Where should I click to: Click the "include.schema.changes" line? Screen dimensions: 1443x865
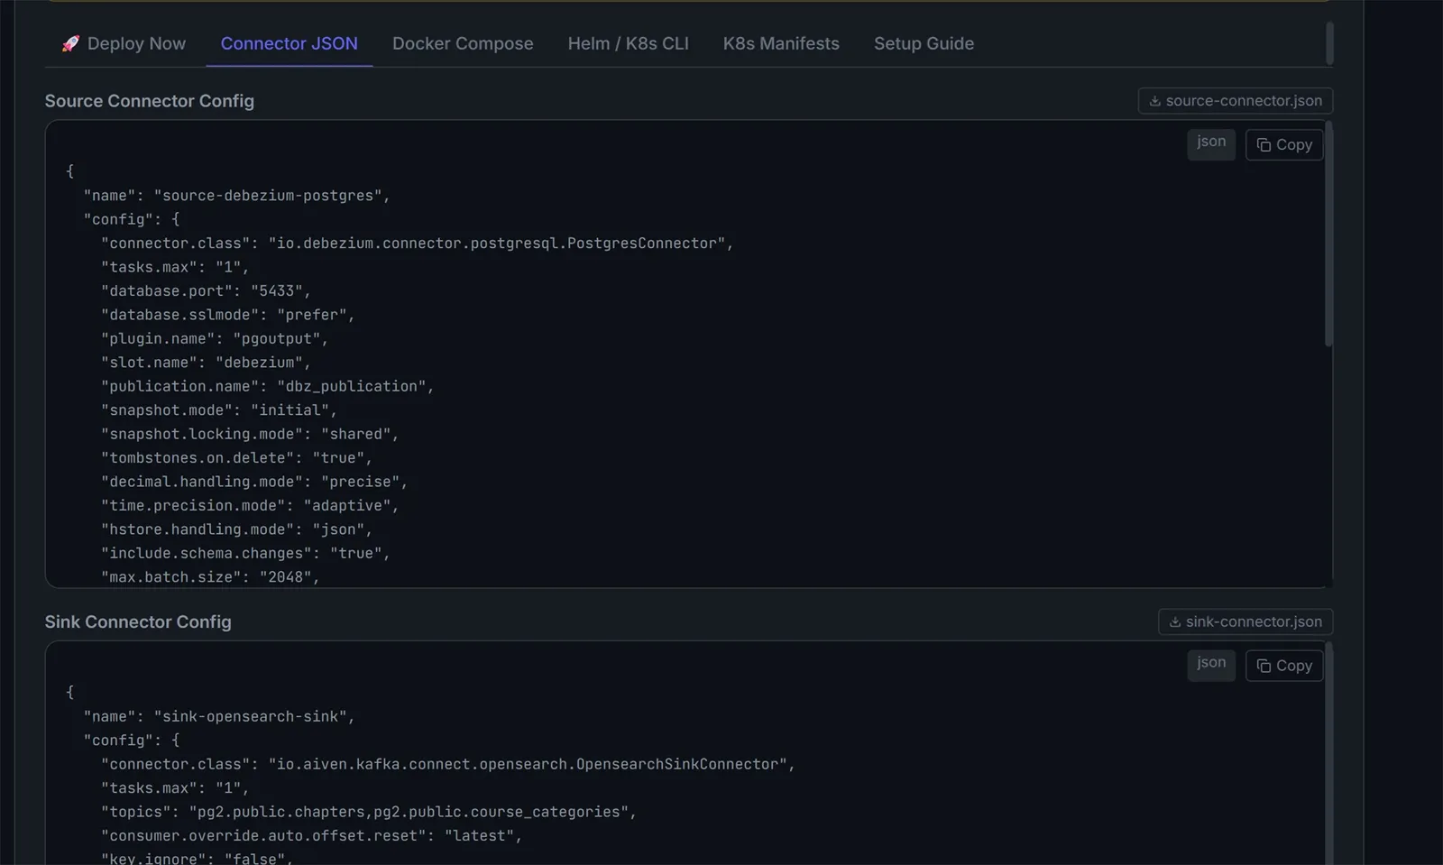point(245,554)
